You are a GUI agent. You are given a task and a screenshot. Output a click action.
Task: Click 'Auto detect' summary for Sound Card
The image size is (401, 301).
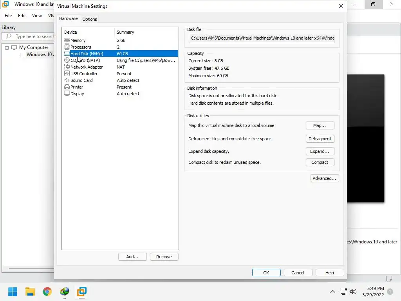(x=128, y=80)
